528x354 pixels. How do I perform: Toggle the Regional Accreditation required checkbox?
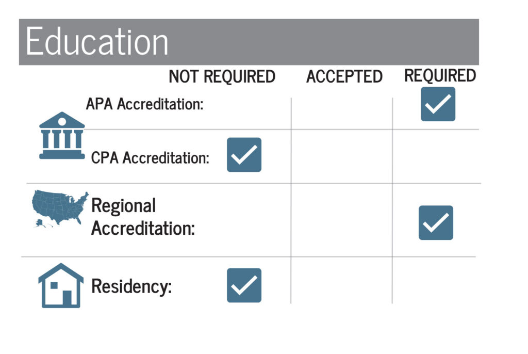pyautogui.click(x=436, y=223)
